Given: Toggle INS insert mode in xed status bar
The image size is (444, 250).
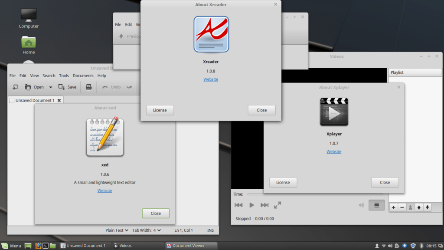Looking at the screenshot, I should coord(210,230).
